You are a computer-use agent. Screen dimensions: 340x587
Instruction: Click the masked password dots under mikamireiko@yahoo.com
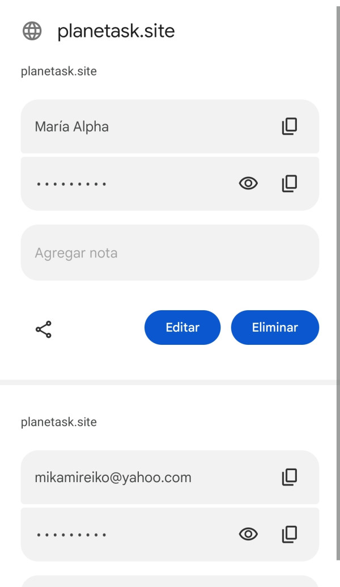[x=71, y=534]
